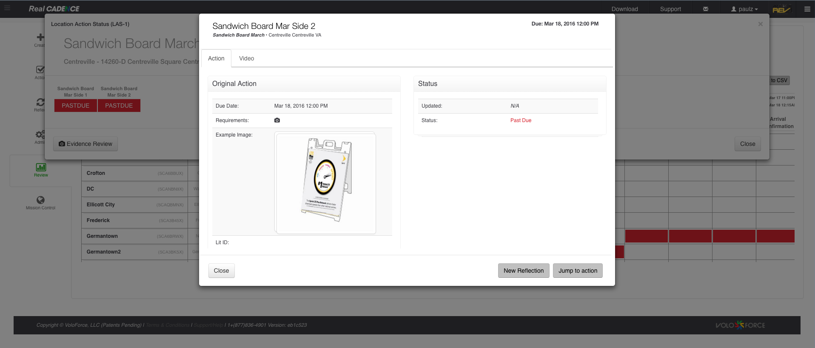Open the right-side hamburger menu
815x348 pixels.
point(807,9)
